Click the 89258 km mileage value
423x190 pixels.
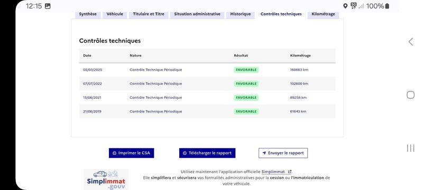298,98
